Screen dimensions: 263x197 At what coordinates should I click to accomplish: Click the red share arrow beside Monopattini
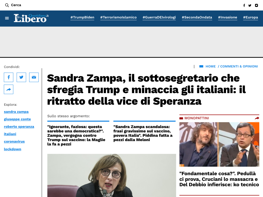click(x=257, y=118)
